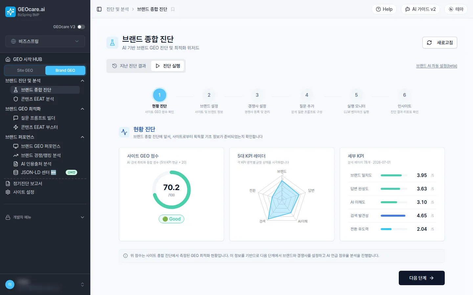This screenshot has height=295, width=473.
Task: Open GEO 시작 HUB menu
Action: tap(45, 59)
